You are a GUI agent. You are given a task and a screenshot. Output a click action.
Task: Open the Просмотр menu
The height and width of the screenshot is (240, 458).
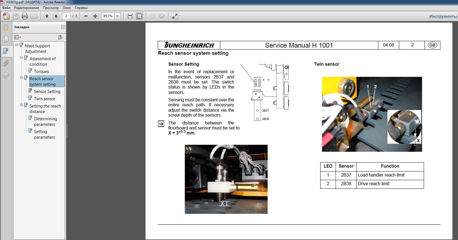tap(51, 8)
